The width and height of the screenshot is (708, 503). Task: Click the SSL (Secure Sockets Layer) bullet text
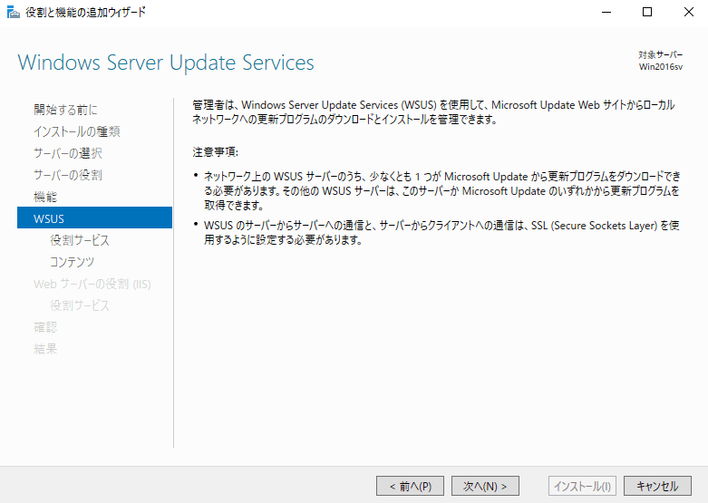441,233
